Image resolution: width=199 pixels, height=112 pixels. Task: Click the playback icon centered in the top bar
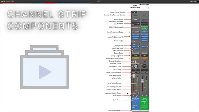99,1
